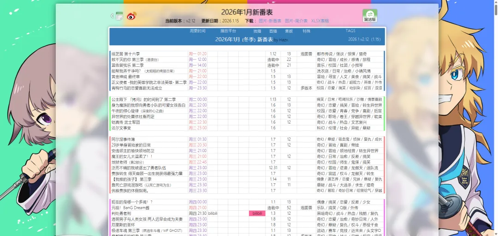The width and height of the screenshot is (498, 236).
Task: Select the row title 现在的是哪一个多闻!?
Action: [x=132, y=202]
